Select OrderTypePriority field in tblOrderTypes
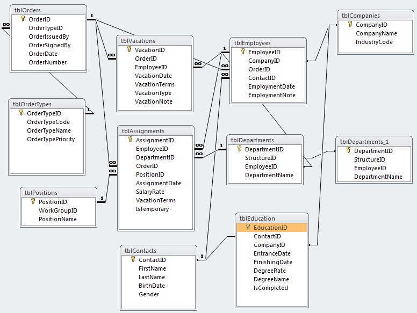This screenshot has height=313, width=417. 47,139
